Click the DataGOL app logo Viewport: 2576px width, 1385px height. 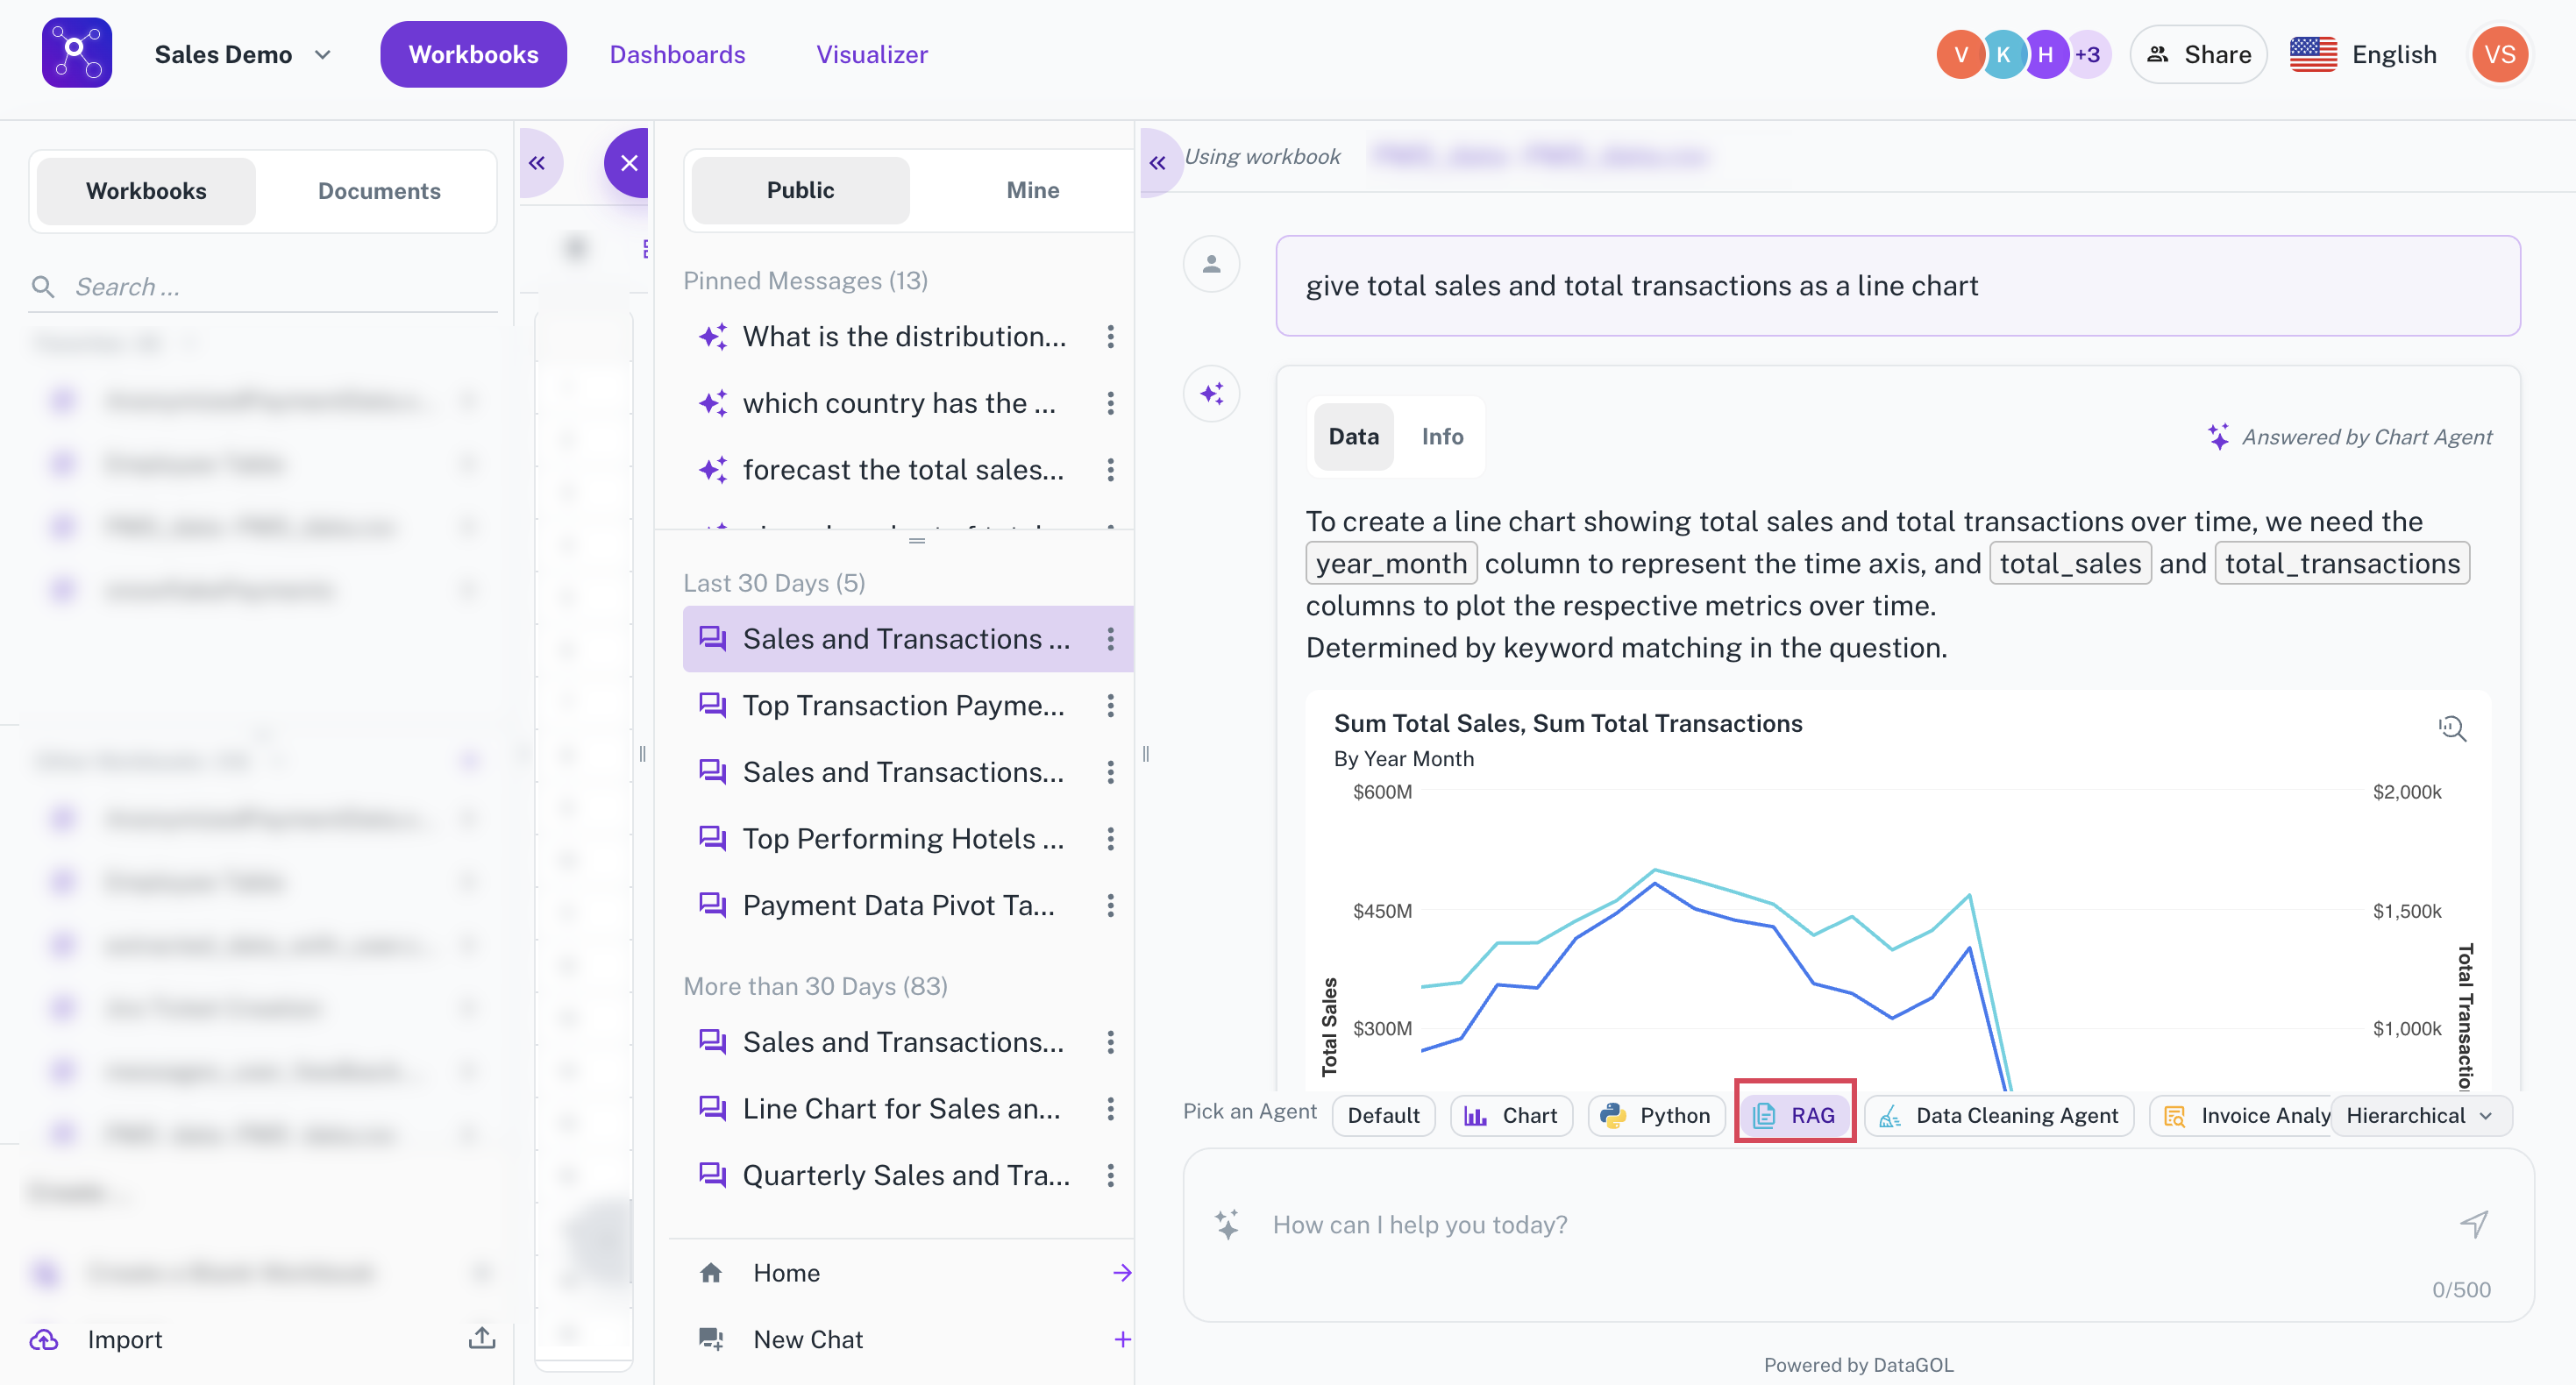77,54
